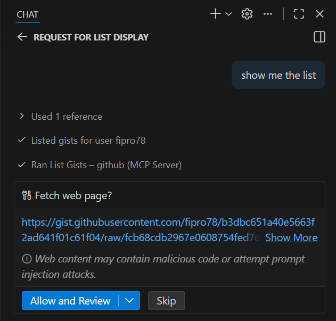
Task: Toggle the secondary sidebar layout icon
Action: 319,37
